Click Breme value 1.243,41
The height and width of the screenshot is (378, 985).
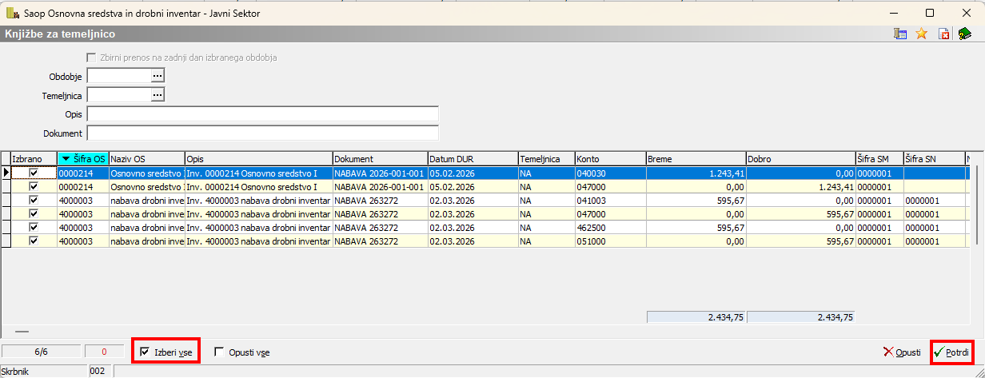point(696,173)
